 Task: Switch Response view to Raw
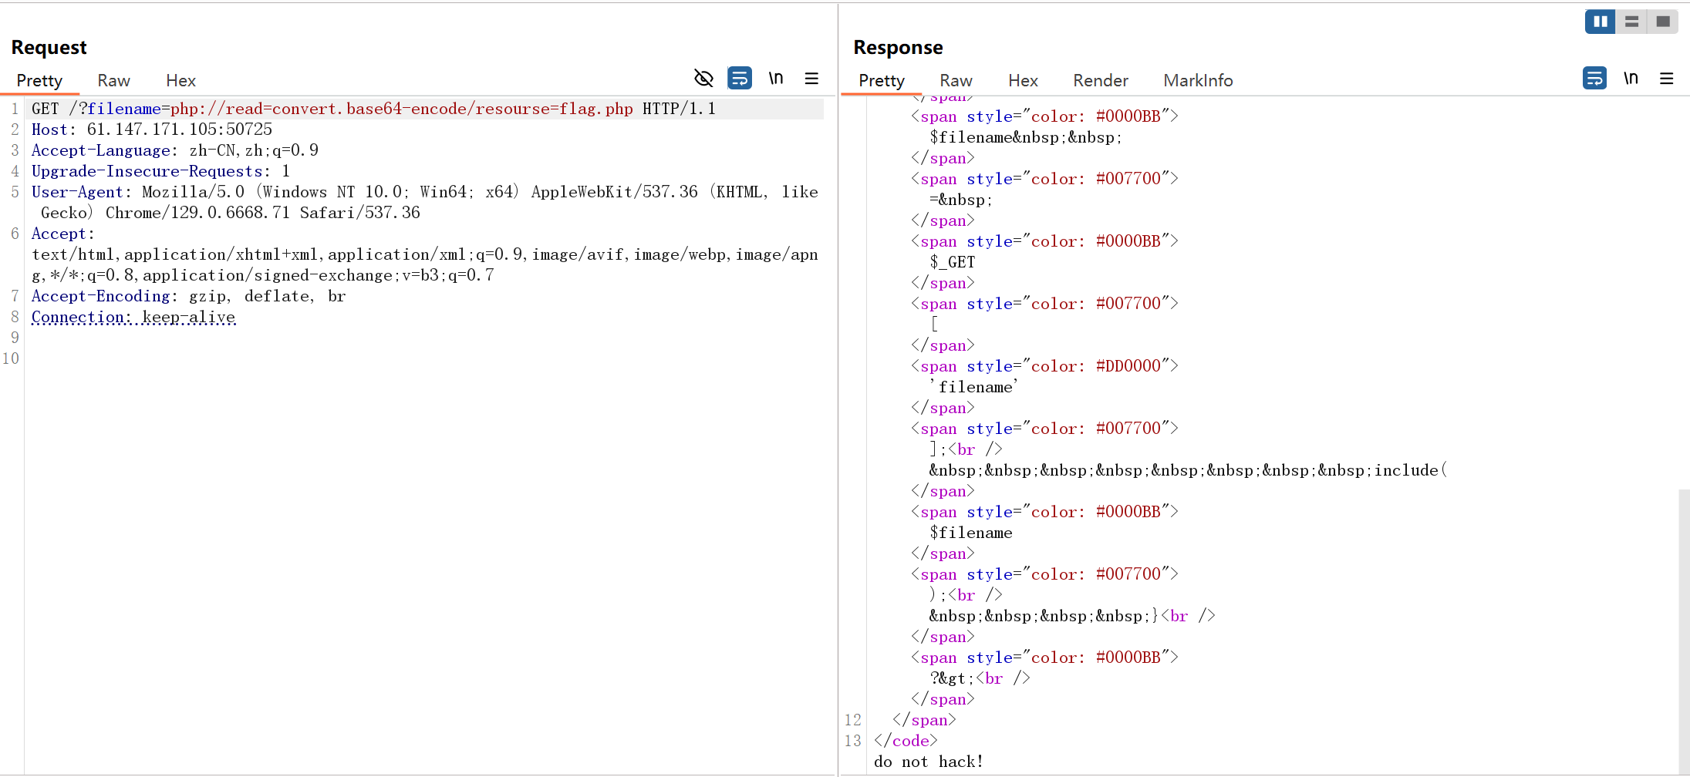(x=955, y=80)
